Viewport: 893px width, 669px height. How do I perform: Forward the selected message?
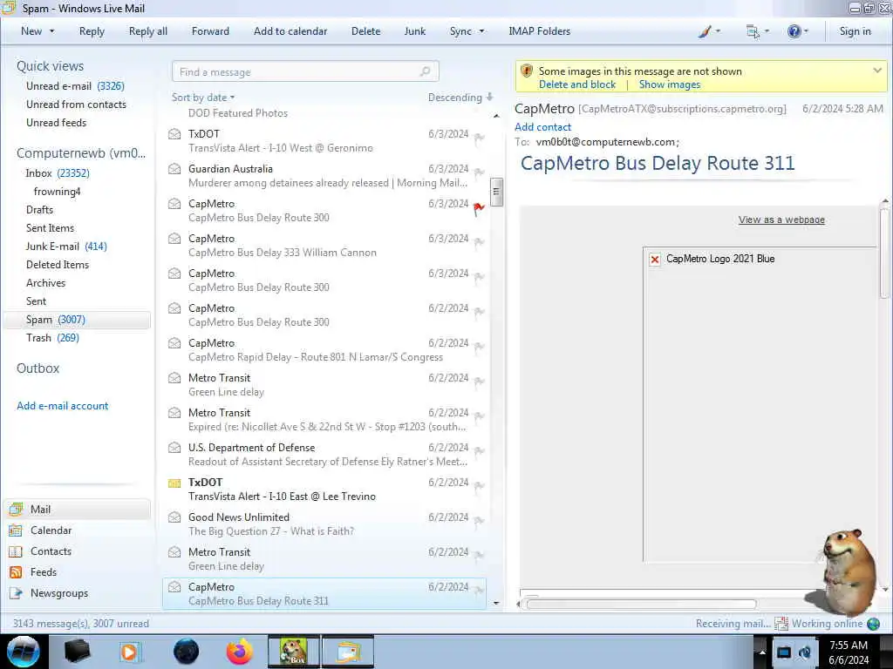click(210, 31)
